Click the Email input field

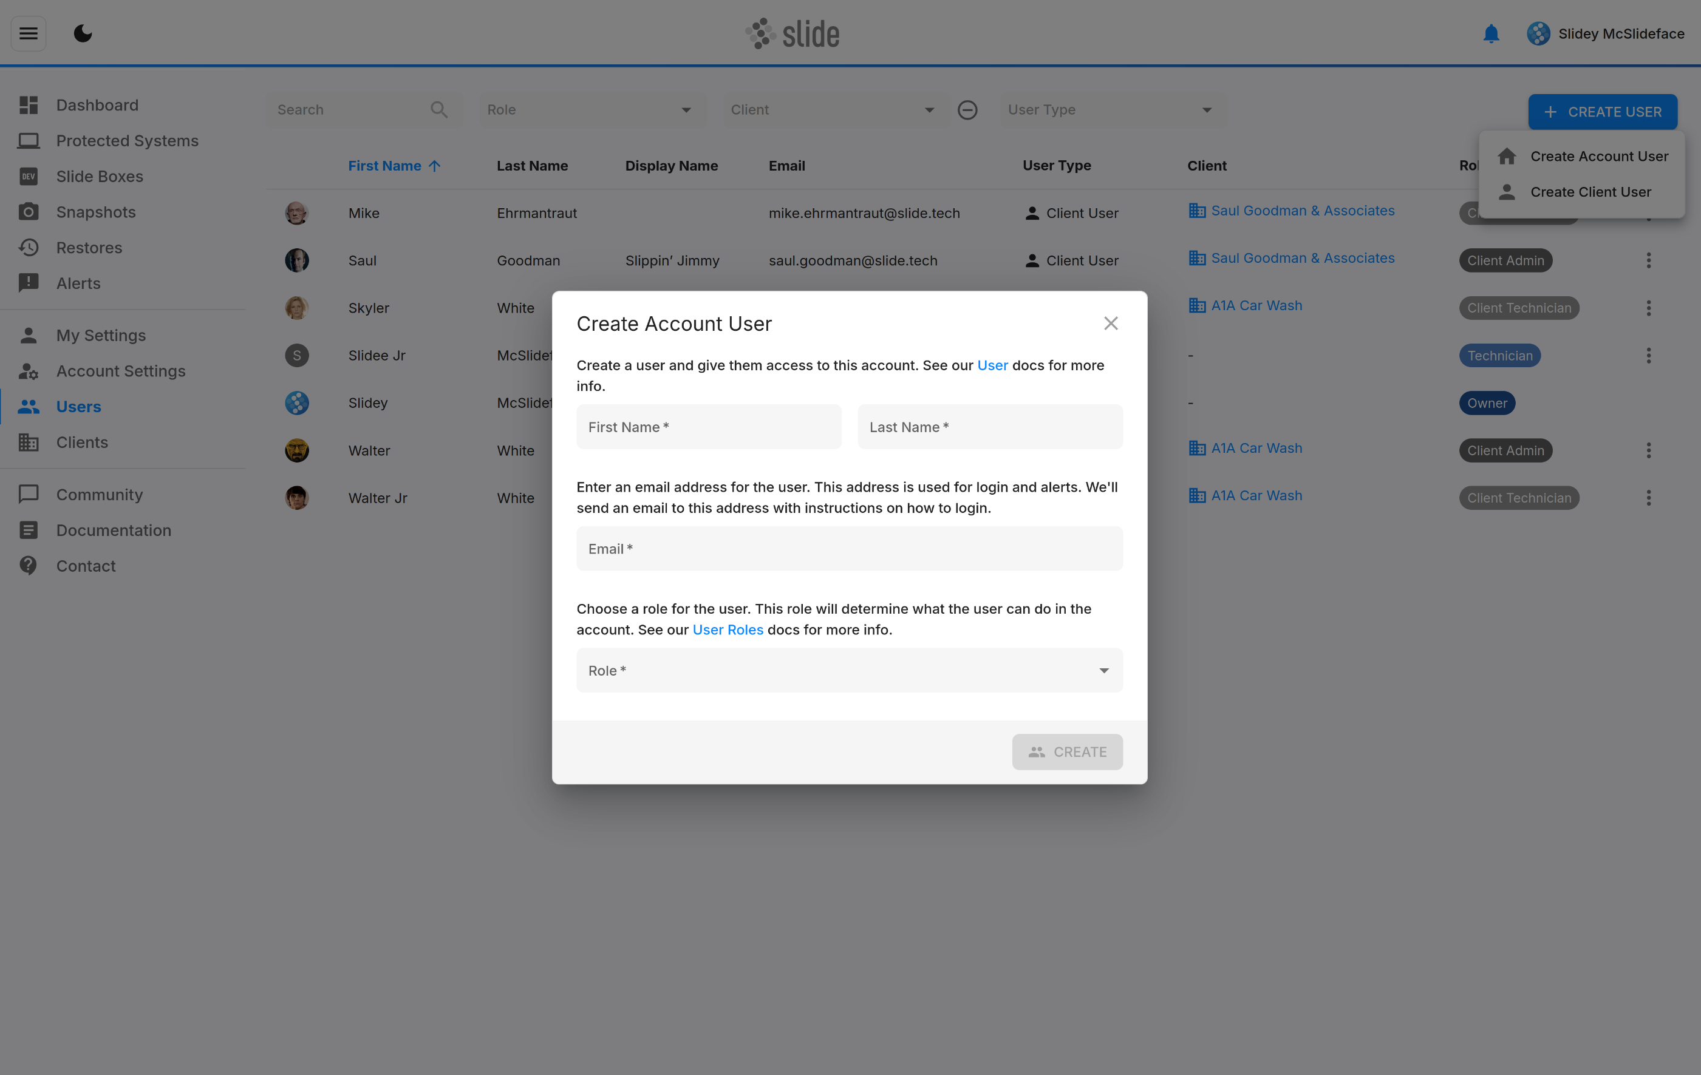pos(849,549)
